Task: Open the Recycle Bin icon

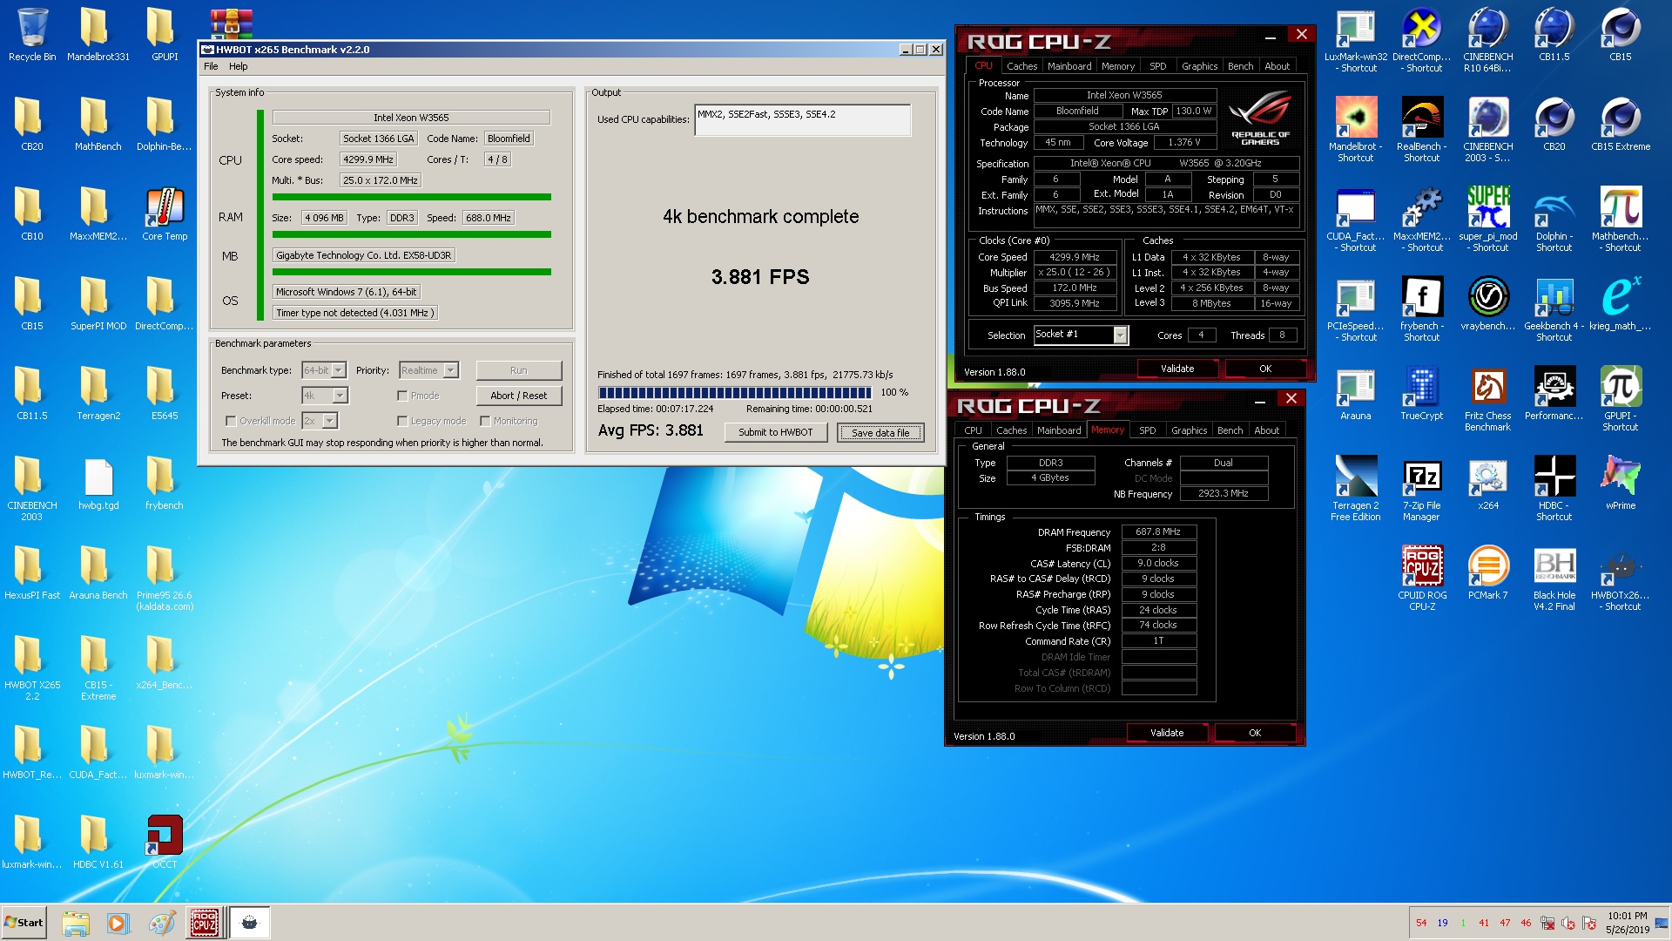Action: click(32, 35)
